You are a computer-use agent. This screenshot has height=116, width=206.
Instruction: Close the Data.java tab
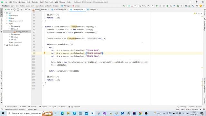pyautogui.click(x=98, y=10)
